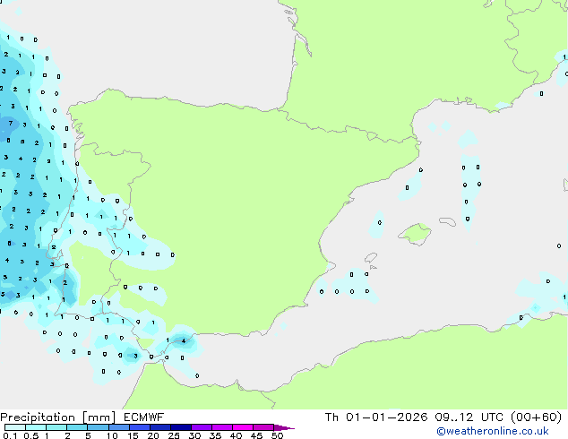Screen dimensions: 568x439
Task: Choose the 20–25 mm legend swatch
Action: [x=159, y=427]
